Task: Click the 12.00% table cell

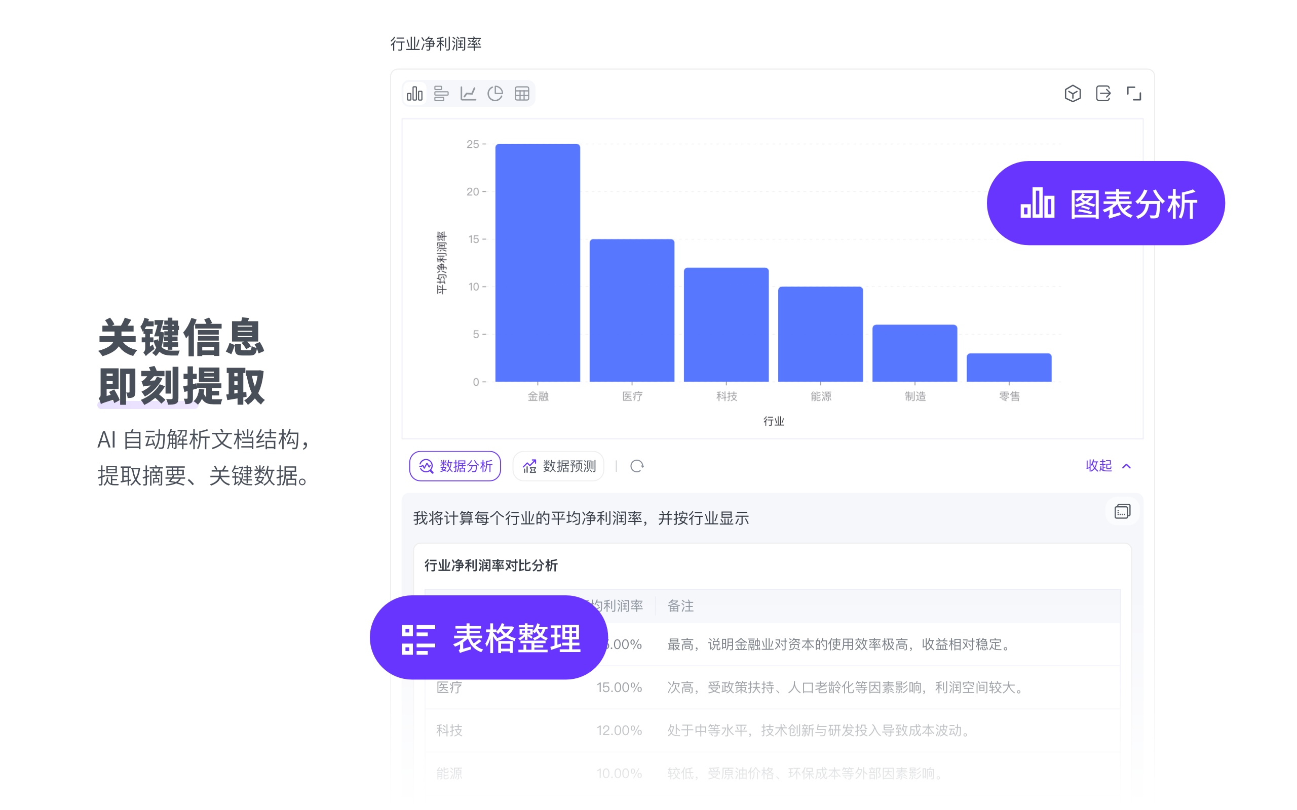Action: point(619,730)
